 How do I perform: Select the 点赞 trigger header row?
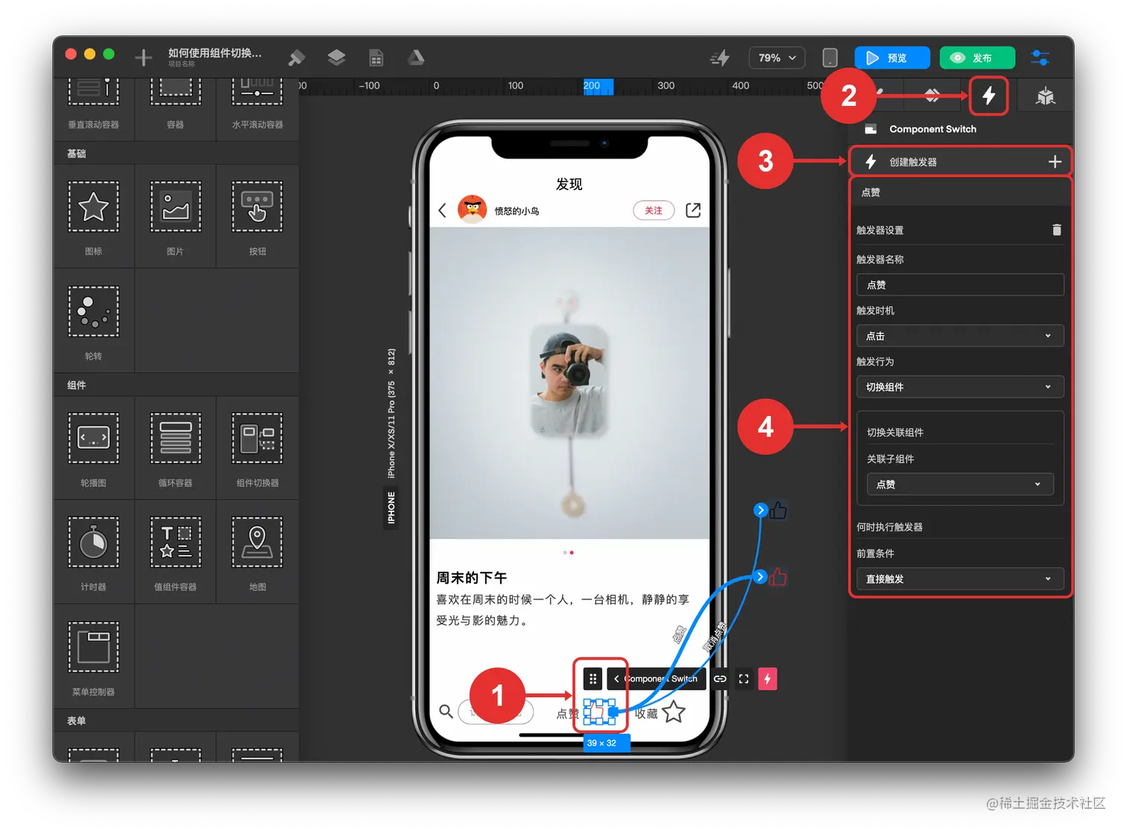click(960, 192)
